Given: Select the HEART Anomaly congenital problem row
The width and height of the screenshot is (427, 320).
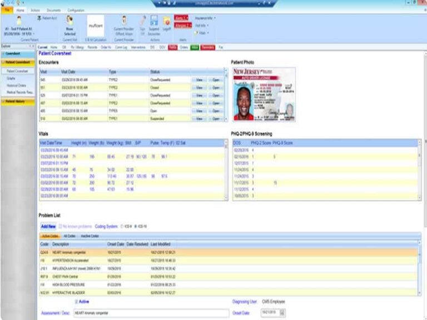Looking at the screenshot, I should pyautogui.click(x=229, y=253).
